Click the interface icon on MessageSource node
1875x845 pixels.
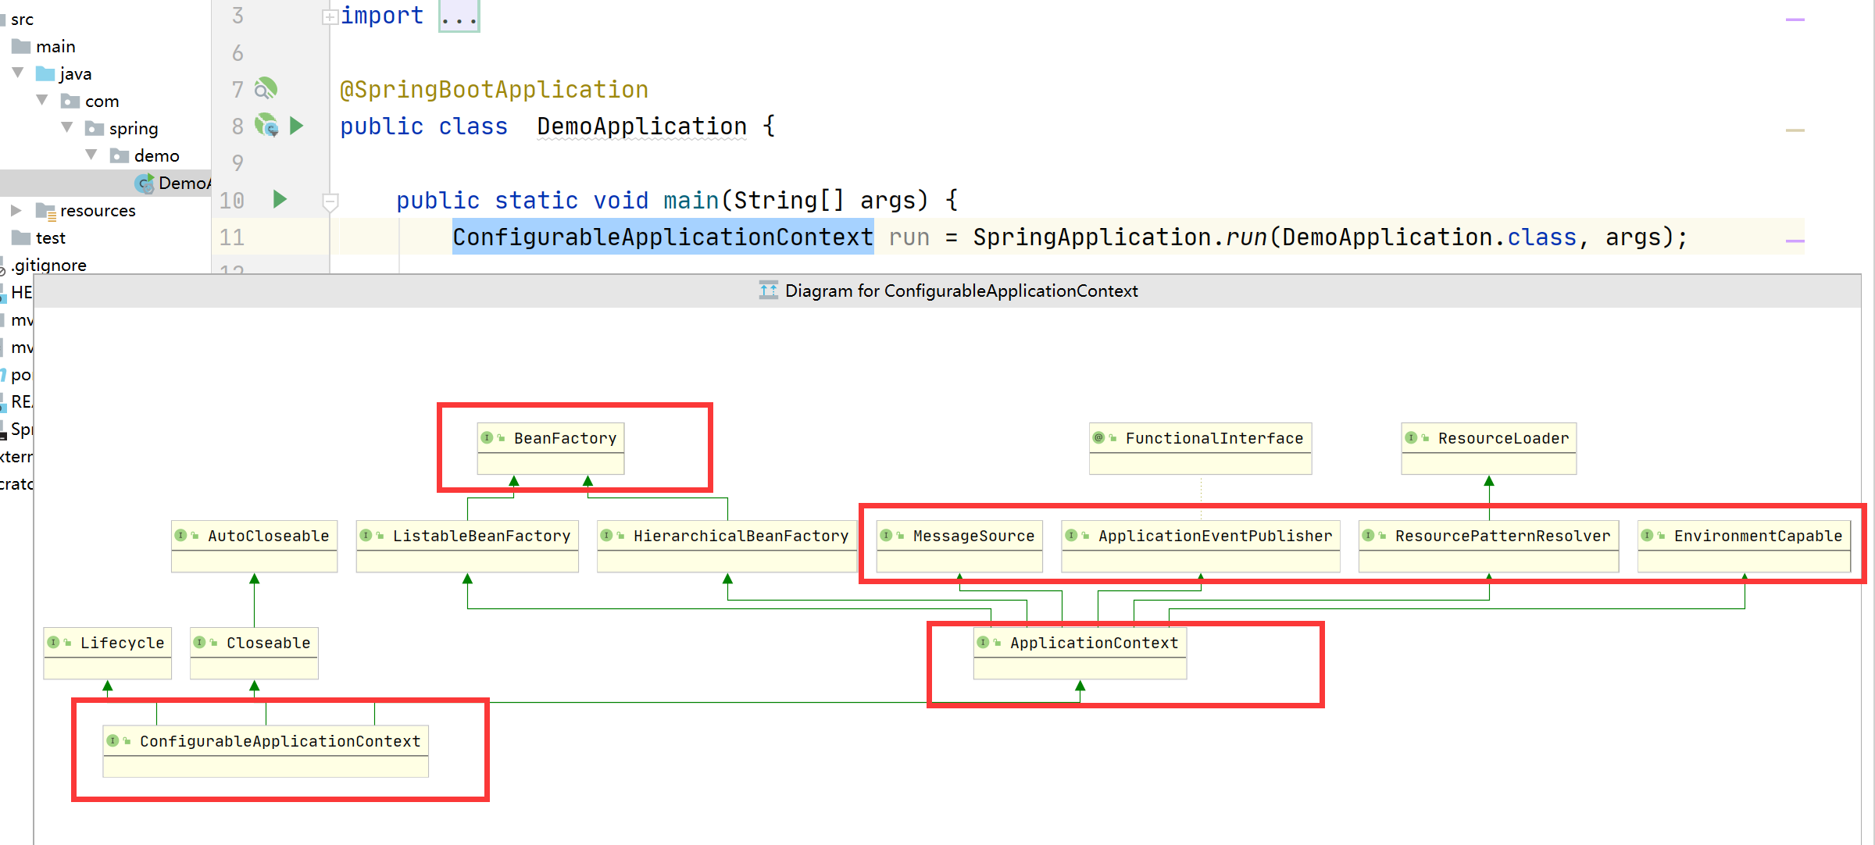(x=886, y=535)
